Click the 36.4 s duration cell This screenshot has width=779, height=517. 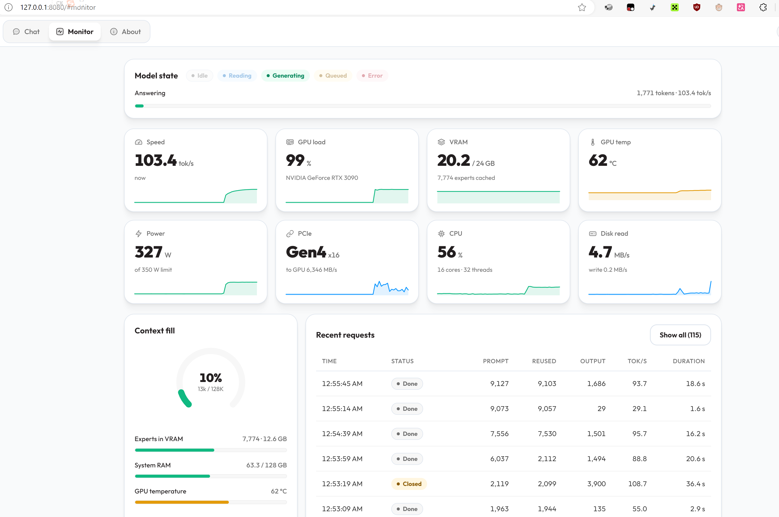(x=695, y=484)
